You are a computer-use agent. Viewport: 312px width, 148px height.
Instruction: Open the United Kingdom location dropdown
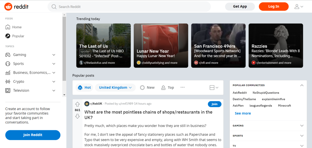[x=115, y=87]
